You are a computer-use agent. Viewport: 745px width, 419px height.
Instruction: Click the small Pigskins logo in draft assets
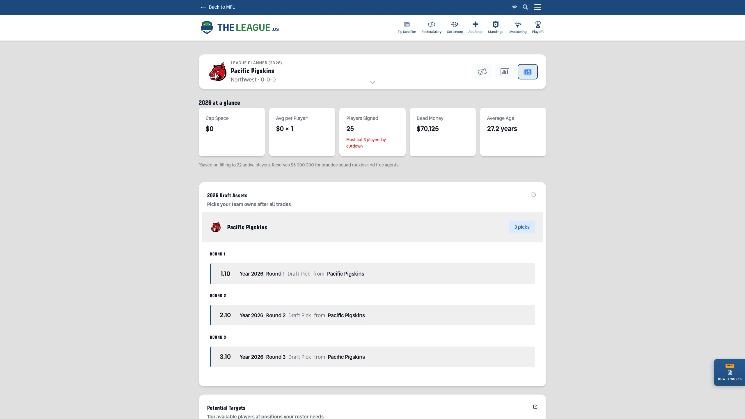coord(216,227)
